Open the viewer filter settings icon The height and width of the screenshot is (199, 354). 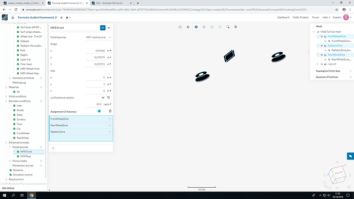235,27
